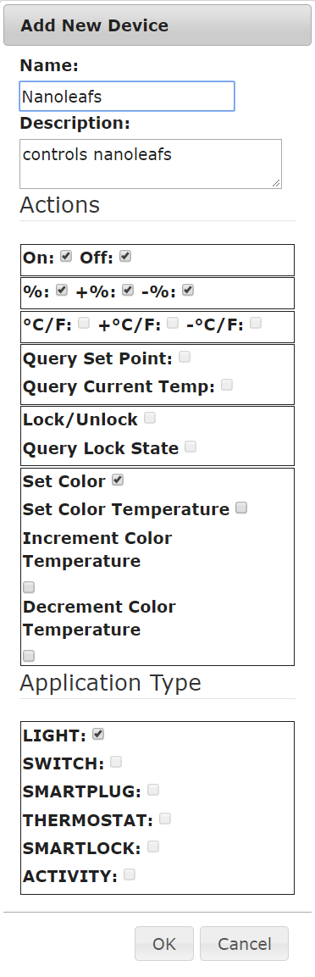
Task: Uncheck the LIGHT application type
Action: coord(97,734)
